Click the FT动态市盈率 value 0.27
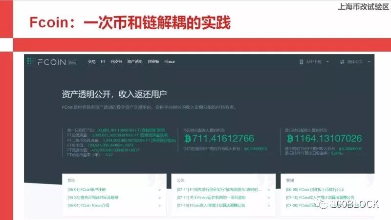391x220 pixels. coord(109,155)
